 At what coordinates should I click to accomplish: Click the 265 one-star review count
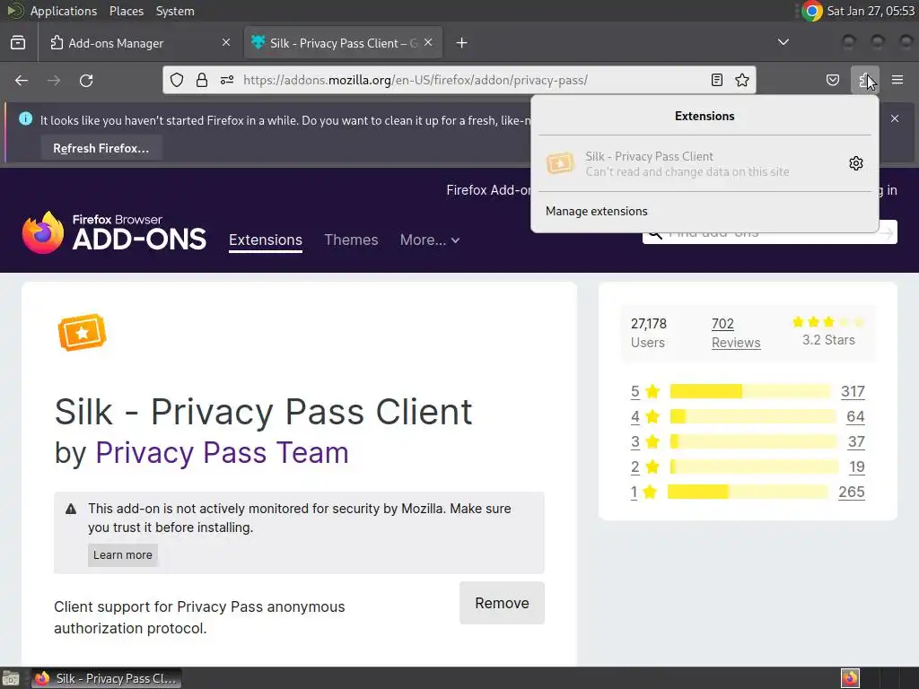pos(852,493)
